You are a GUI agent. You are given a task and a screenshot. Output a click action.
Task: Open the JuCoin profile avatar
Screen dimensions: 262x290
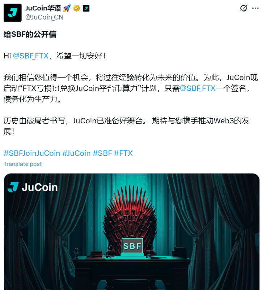coord(12,13)
